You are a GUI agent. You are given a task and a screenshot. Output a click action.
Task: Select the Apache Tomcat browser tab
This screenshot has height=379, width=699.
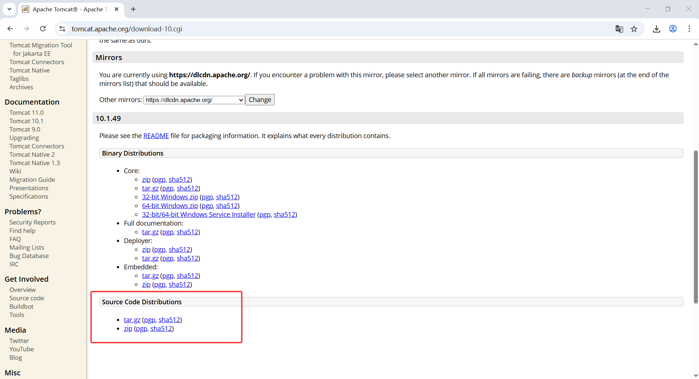[x=71, y=9]
